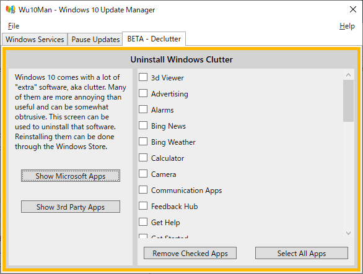Image resolution: width=363 pixels, height=274 pixels.
Task: Tick the Communication Apps checkbox
Action: (143, 190)
